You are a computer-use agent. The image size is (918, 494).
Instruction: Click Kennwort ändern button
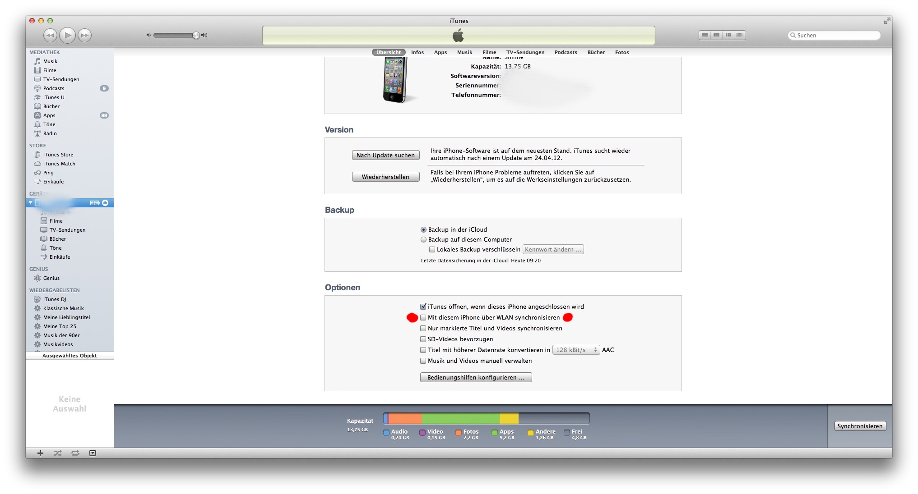553,249
